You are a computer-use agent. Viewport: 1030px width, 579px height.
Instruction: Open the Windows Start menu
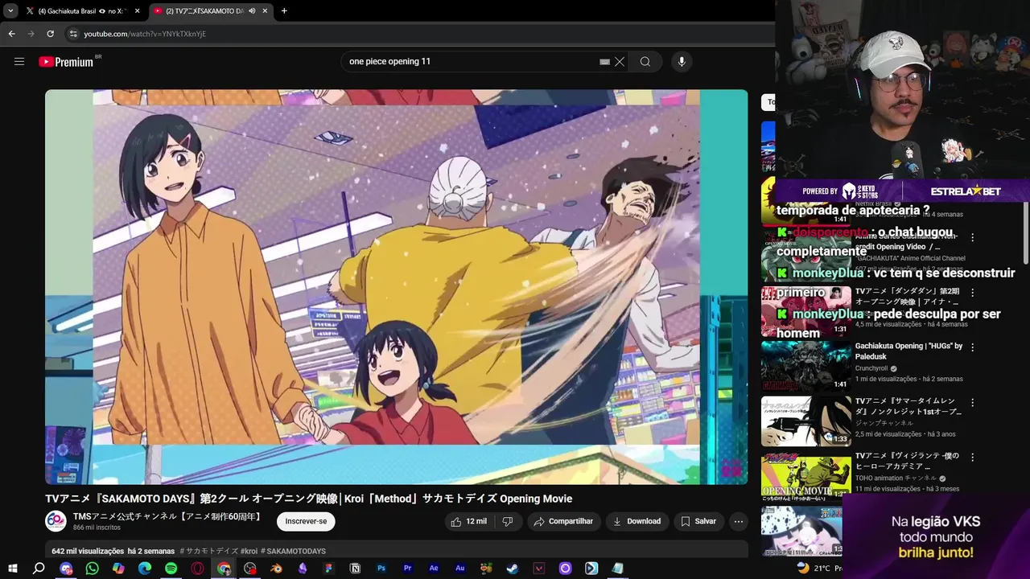pyautogui.click(x=12, y=568)
